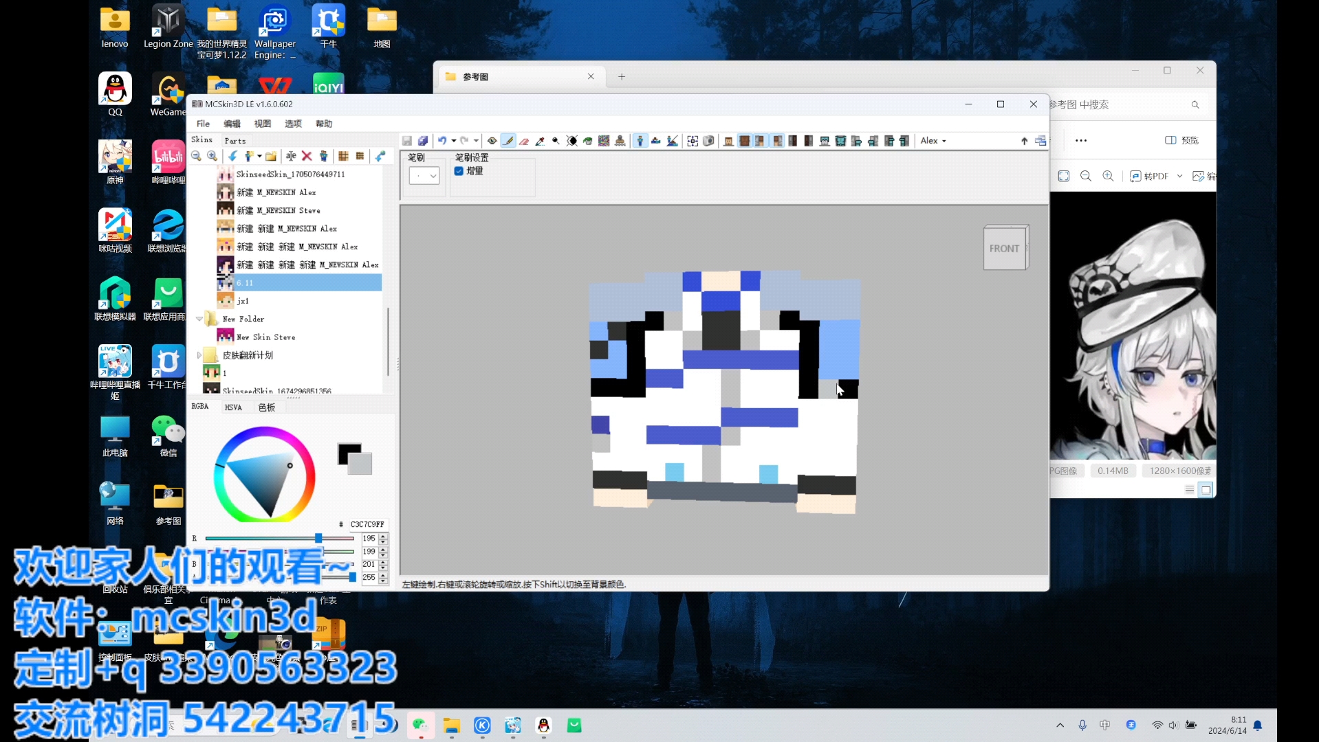Select the Flood Fill bucket tool
1319x742 pixels.
click(x=588, y=141)
